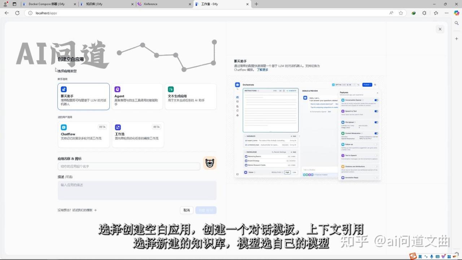Click the cyan Chatflow icon
The width and height of the screenshot is (462, 260).
(x=64, y=127)
